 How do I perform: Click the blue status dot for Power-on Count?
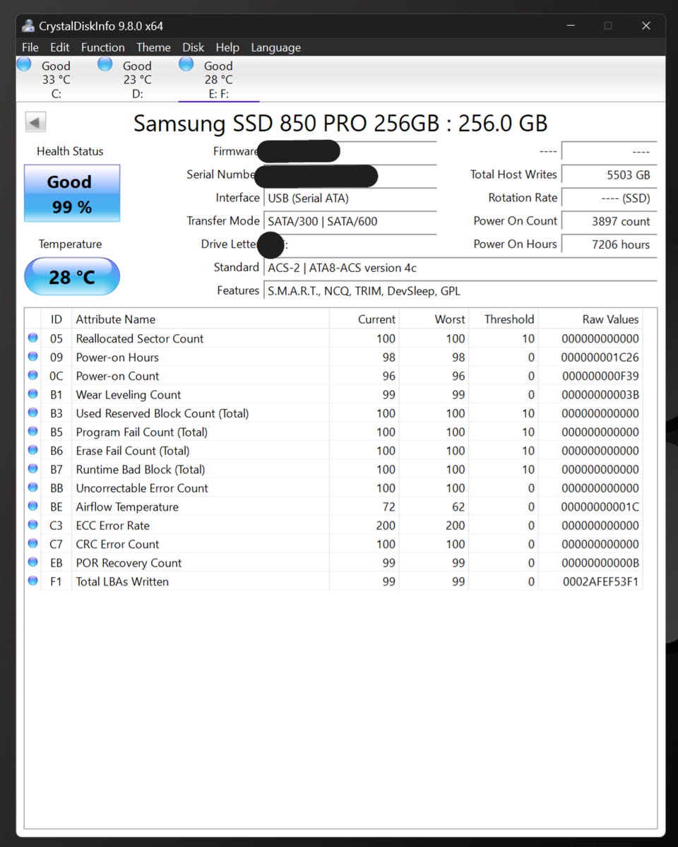tap(33, 375)
